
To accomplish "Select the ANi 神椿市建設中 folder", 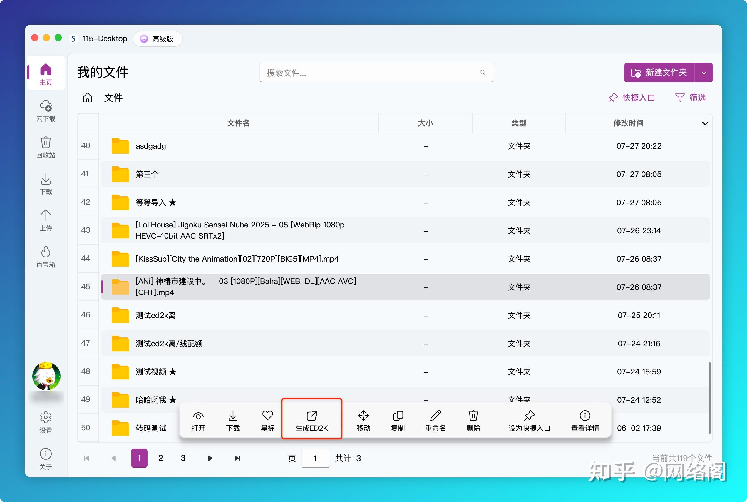I will point(405,287).
